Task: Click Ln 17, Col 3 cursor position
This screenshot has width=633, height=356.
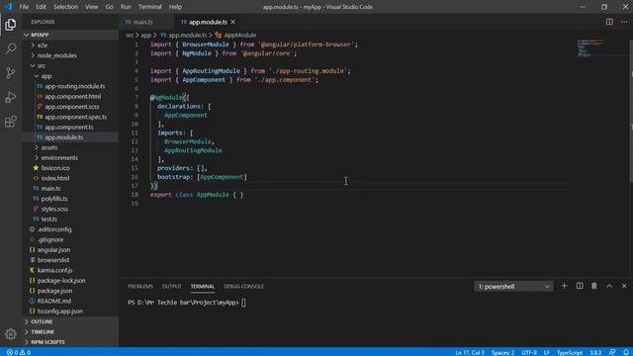Action: click(x=470, y=352)
